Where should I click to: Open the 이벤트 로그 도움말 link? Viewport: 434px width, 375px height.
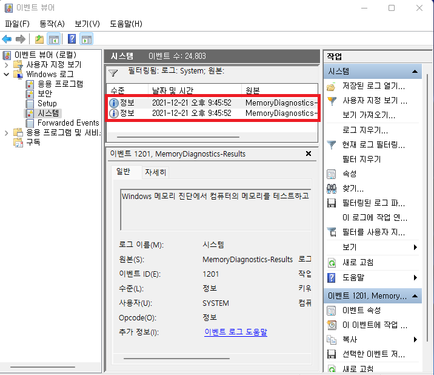[236, 332]
